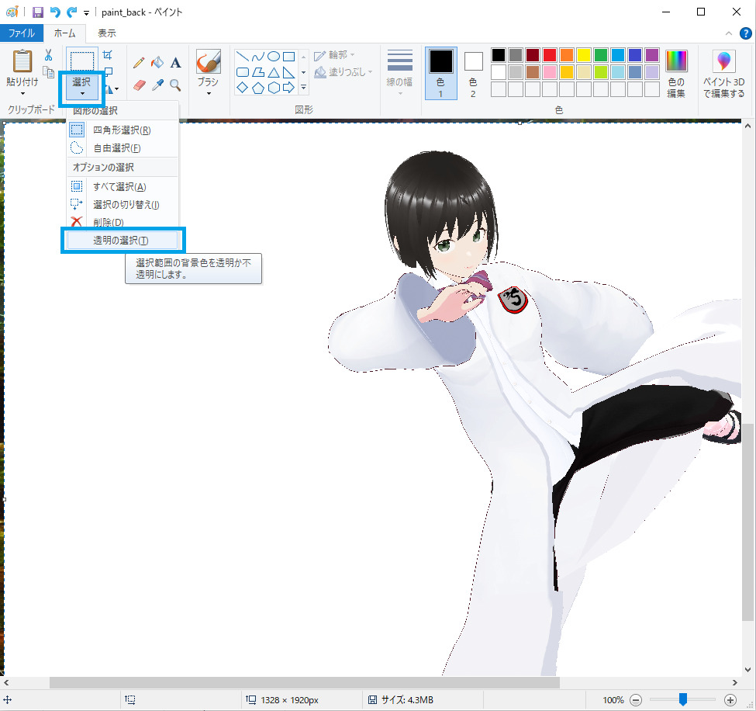Choose the Triangle shape
This screenshot has width=756, height=711.
pyautogui.click(x=274, y=72)
